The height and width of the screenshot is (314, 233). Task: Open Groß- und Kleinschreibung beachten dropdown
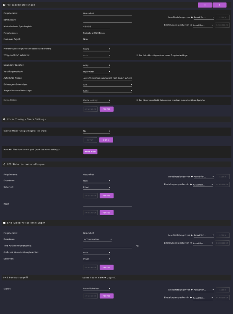click(97, 252)
